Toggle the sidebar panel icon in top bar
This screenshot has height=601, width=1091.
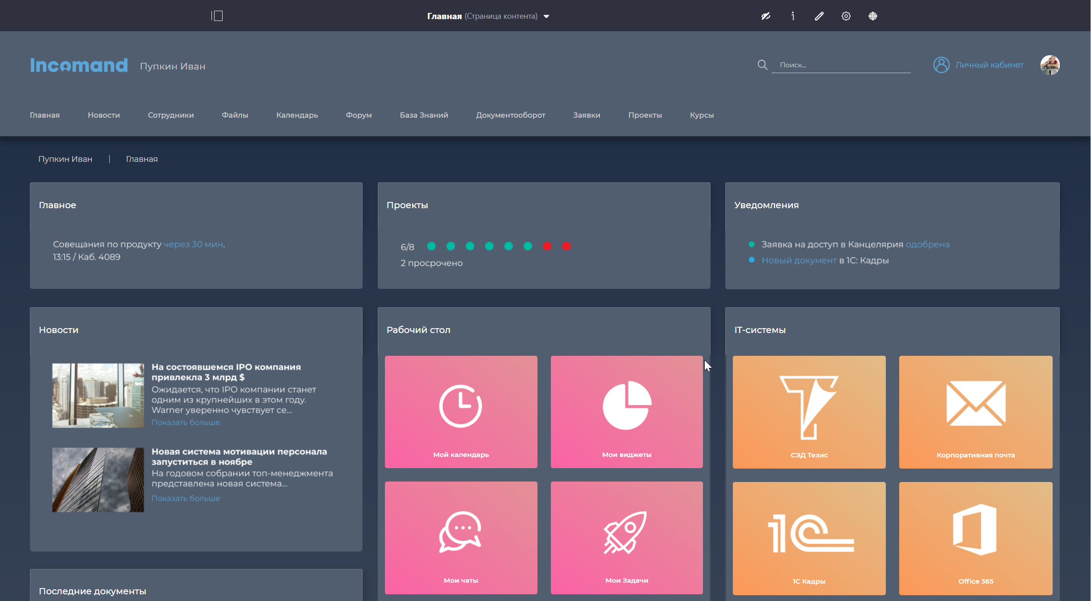coord(217,16)
